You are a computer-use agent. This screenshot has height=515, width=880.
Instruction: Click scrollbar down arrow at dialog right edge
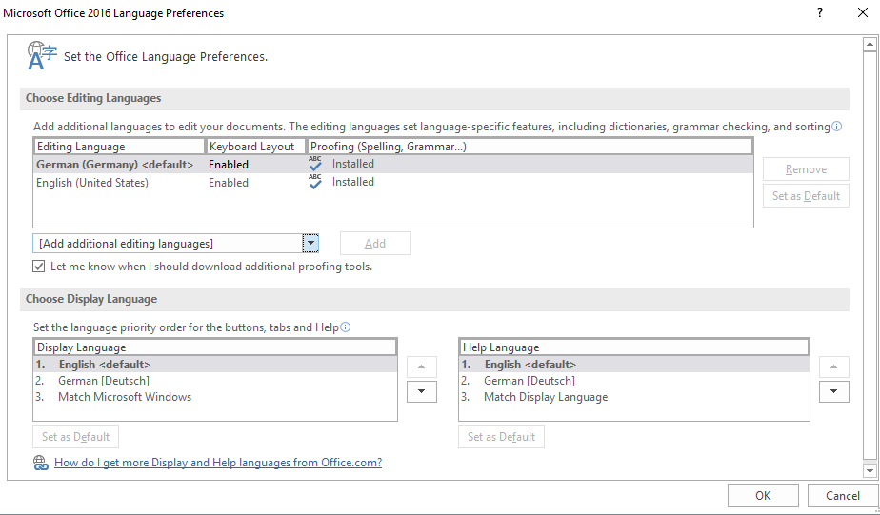(870, 470)
